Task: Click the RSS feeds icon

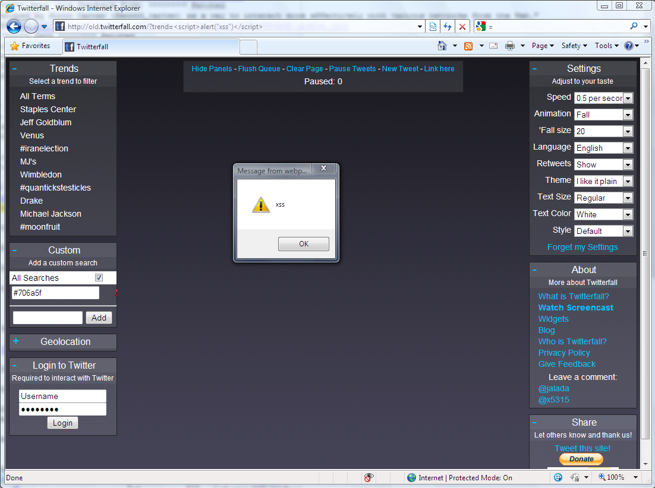Action: pos(468,46)
